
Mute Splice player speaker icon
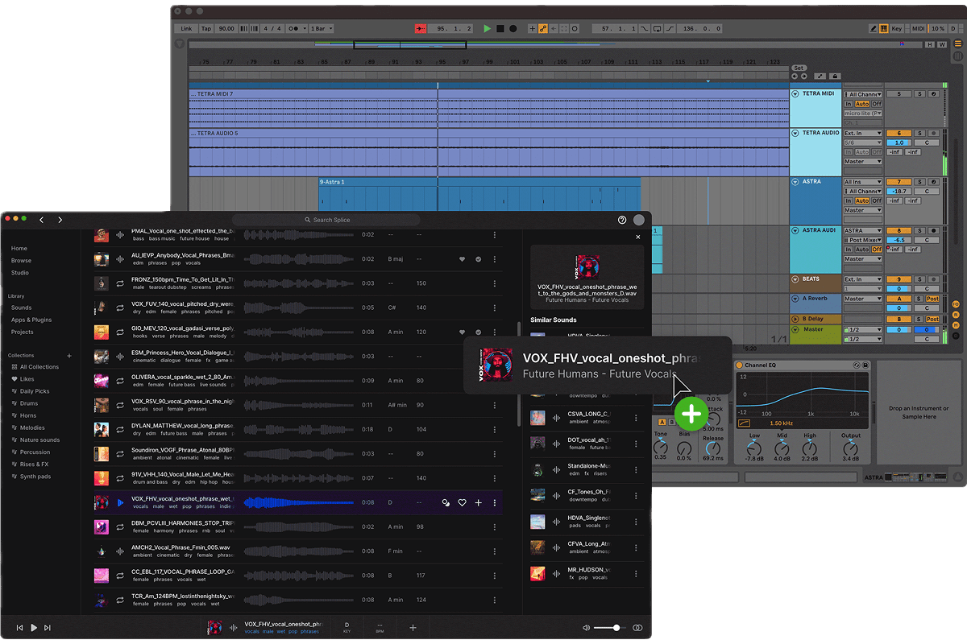pos(586,627)
